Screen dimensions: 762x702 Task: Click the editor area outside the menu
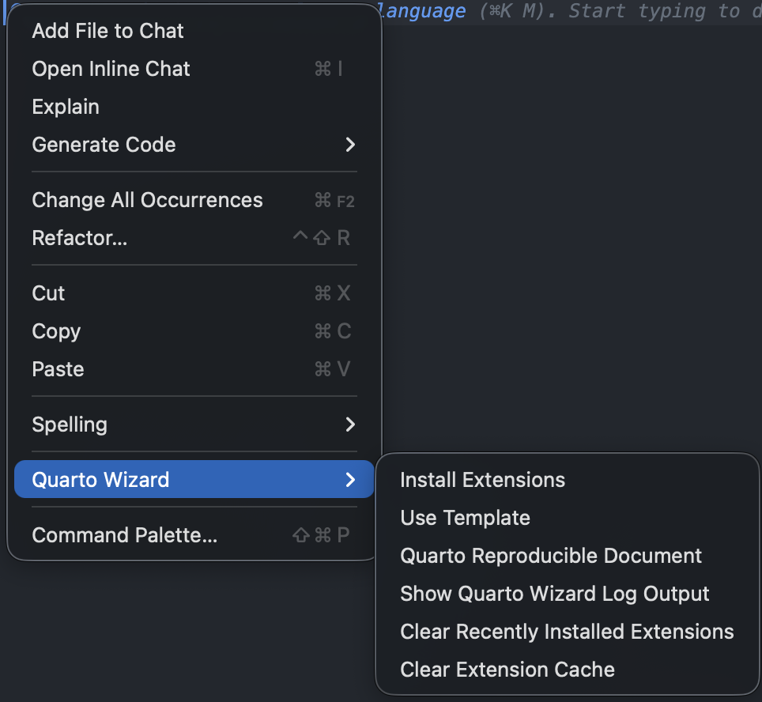click(x=569, y=237)
